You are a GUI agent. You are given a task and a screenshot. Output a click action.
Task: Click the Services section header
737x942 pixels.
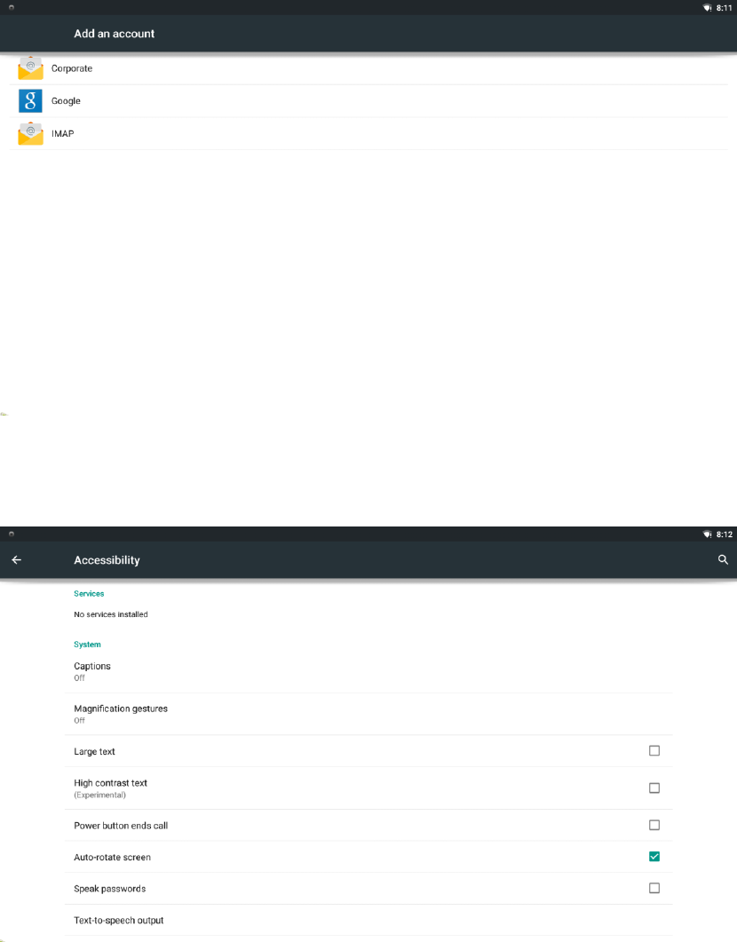click(x=89, y=594)
